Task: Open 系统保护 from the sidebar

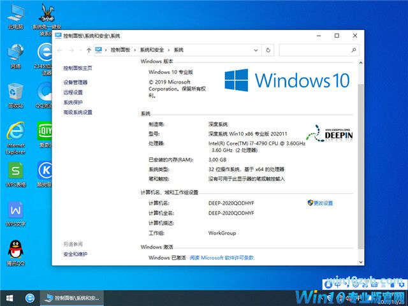Action: 73,102
